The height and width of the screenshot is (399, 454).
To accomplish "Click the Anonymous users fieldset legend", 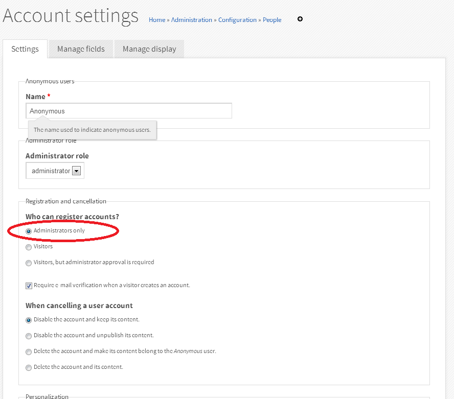I will [50, 81].
